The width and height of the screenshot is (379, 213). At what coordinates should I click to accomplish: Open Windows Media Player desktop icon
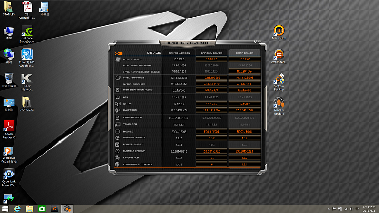tap(9, 155)
